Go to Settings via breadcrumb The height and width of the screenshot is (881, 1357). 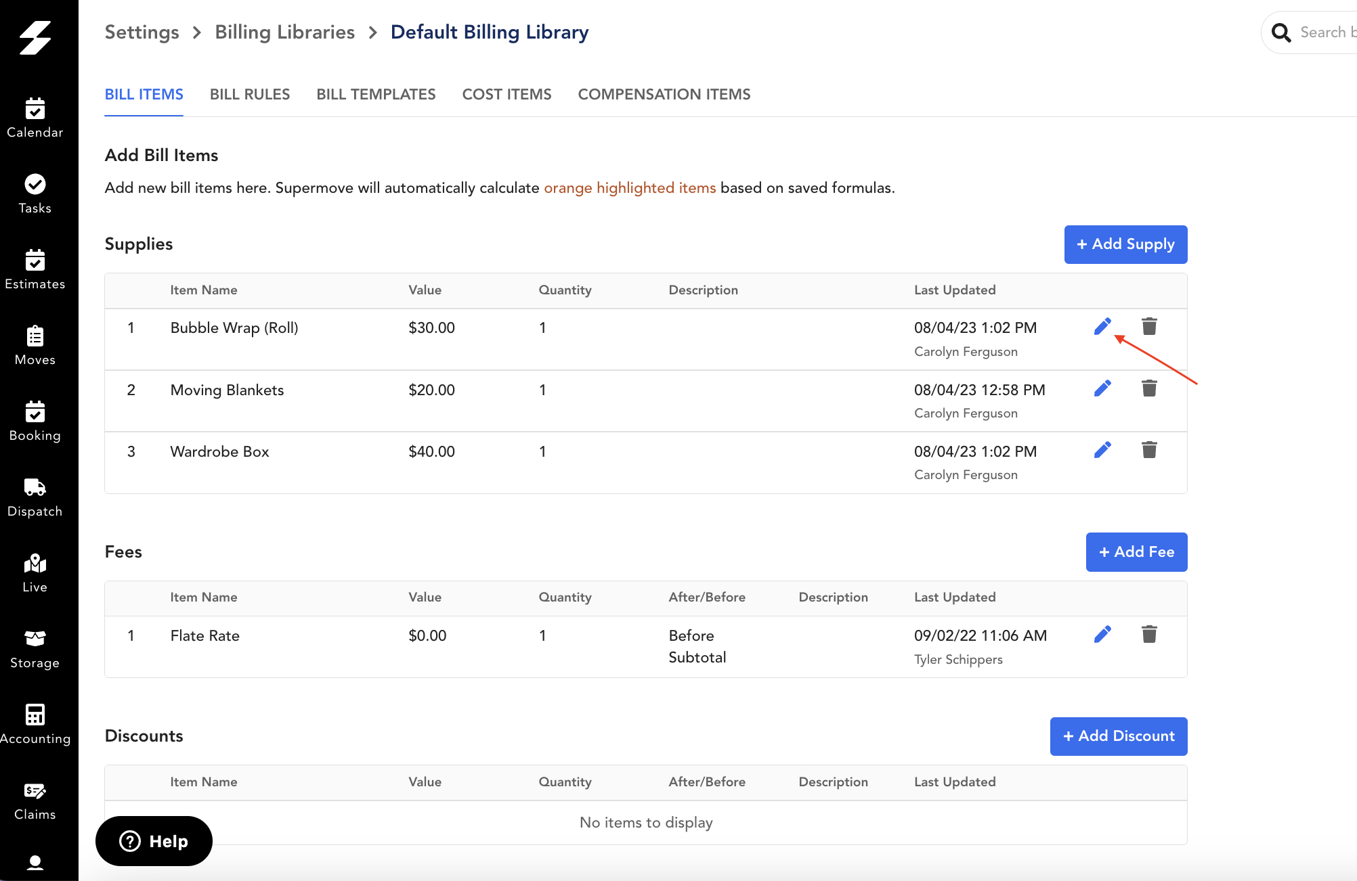click(142, 32)
